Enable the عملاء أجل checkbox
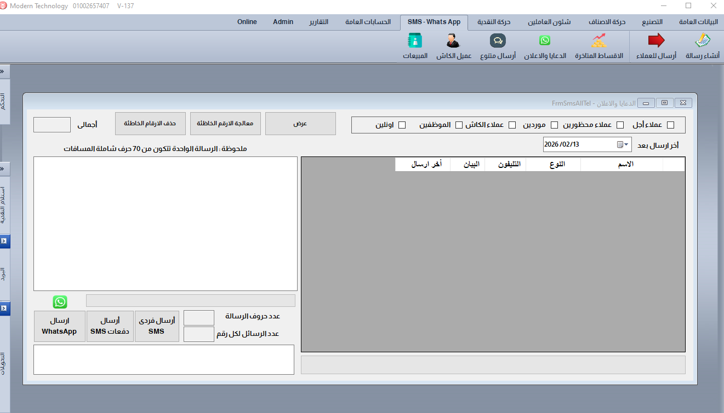 [670, 125]
